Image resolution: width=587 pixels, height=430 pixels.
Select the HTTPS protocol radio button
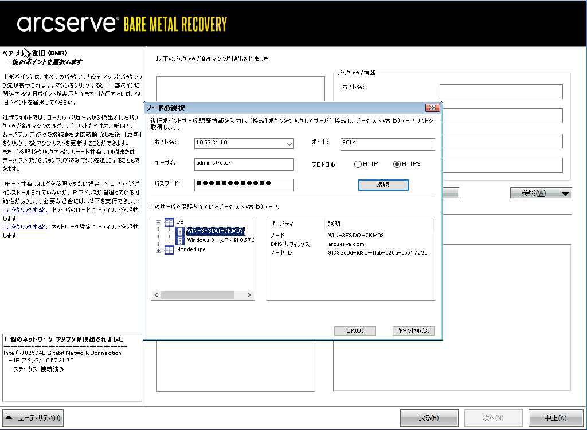[397, 164]
